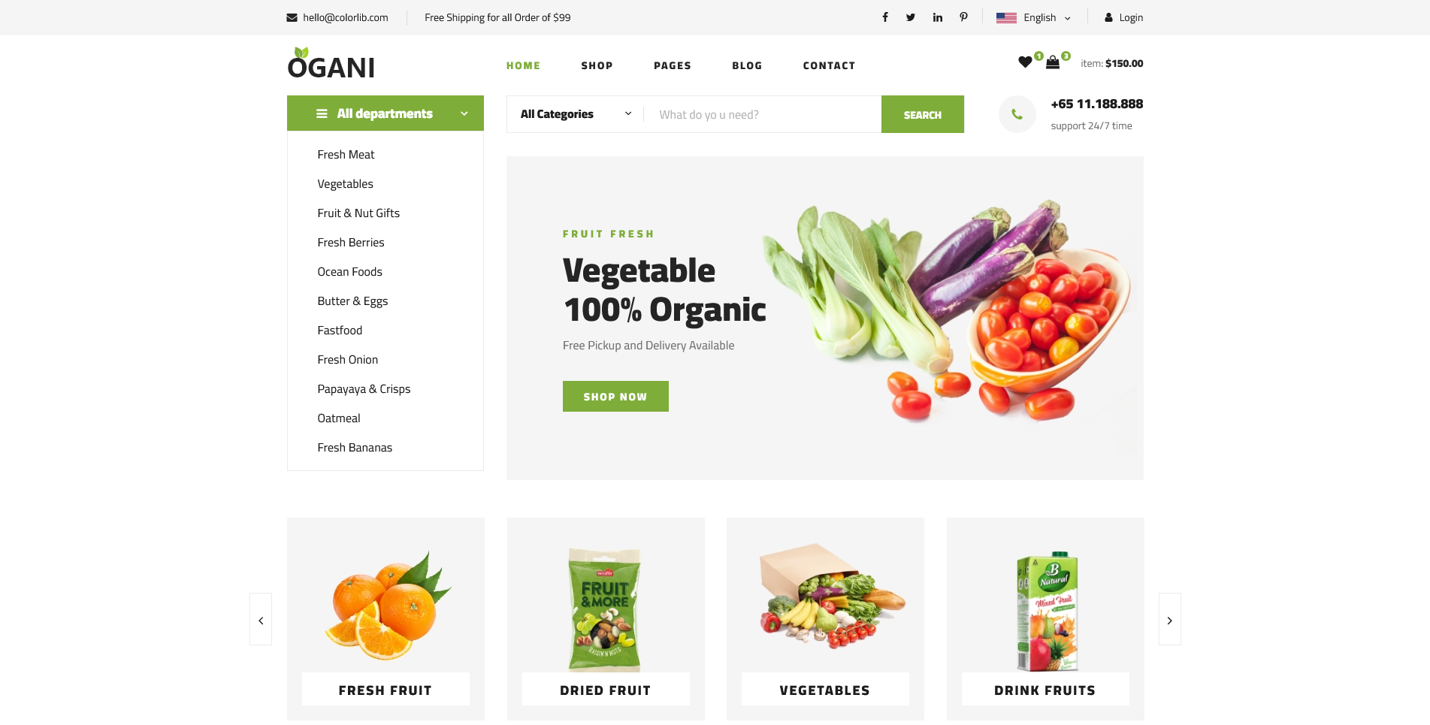Viewport: 1430px width, 725px height.
Task: Open the All Categories dropdown
Action: click(x=576, y=114)
